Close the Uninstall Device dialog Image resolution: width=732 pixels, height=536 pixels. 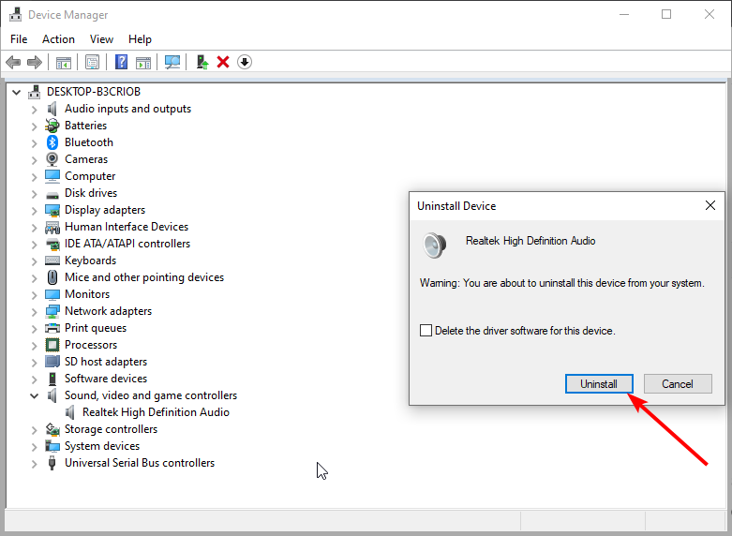pyautogui.click(x=710, y=205)
